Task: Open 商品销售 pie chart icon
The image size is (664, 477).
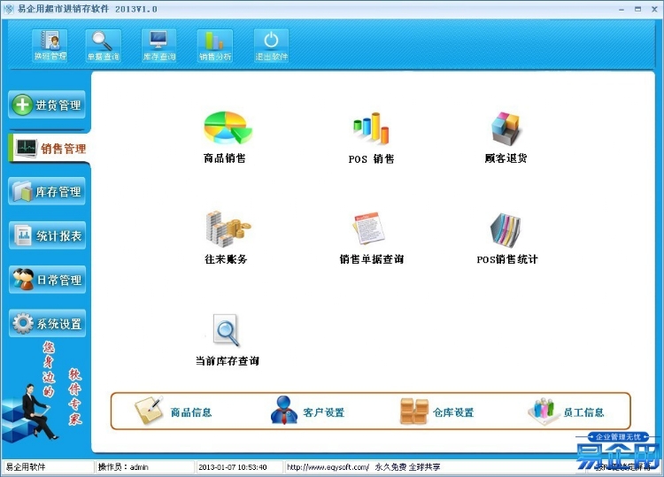Action: [x=228, y=127]
